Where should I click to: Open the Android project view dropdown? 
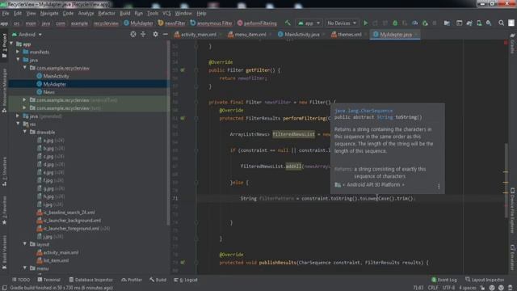pos(27,34)
